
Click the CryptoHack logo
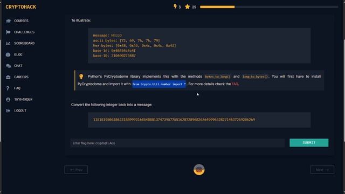coord(21,7)
